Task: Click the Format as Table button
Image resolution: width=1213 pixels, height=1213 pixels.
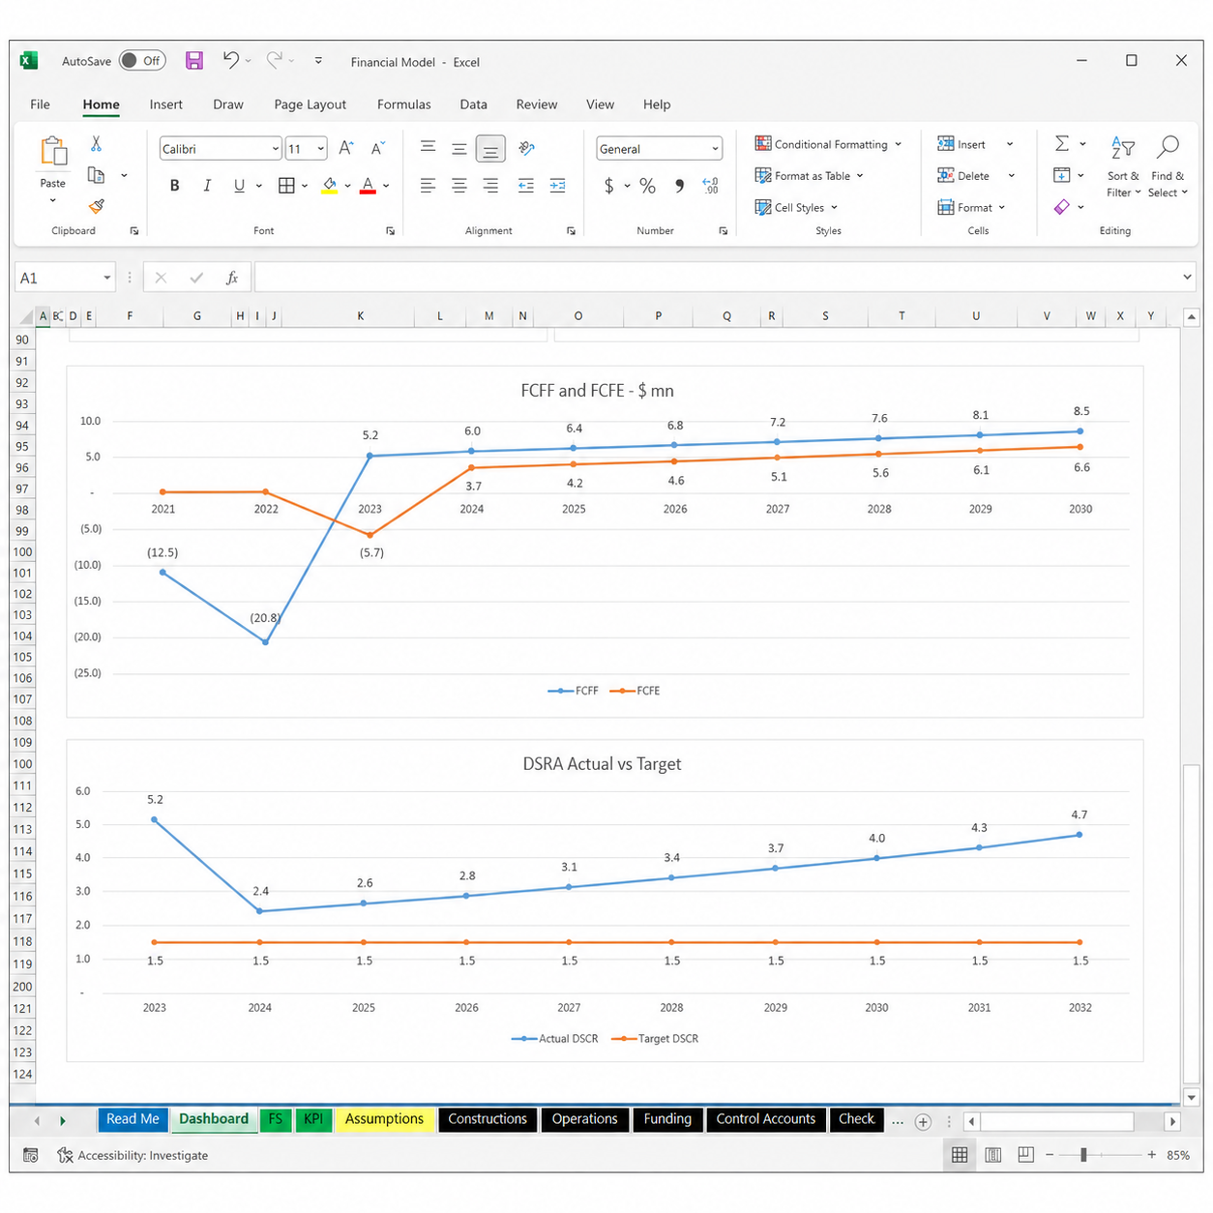Action: click(x=810, y=176)
